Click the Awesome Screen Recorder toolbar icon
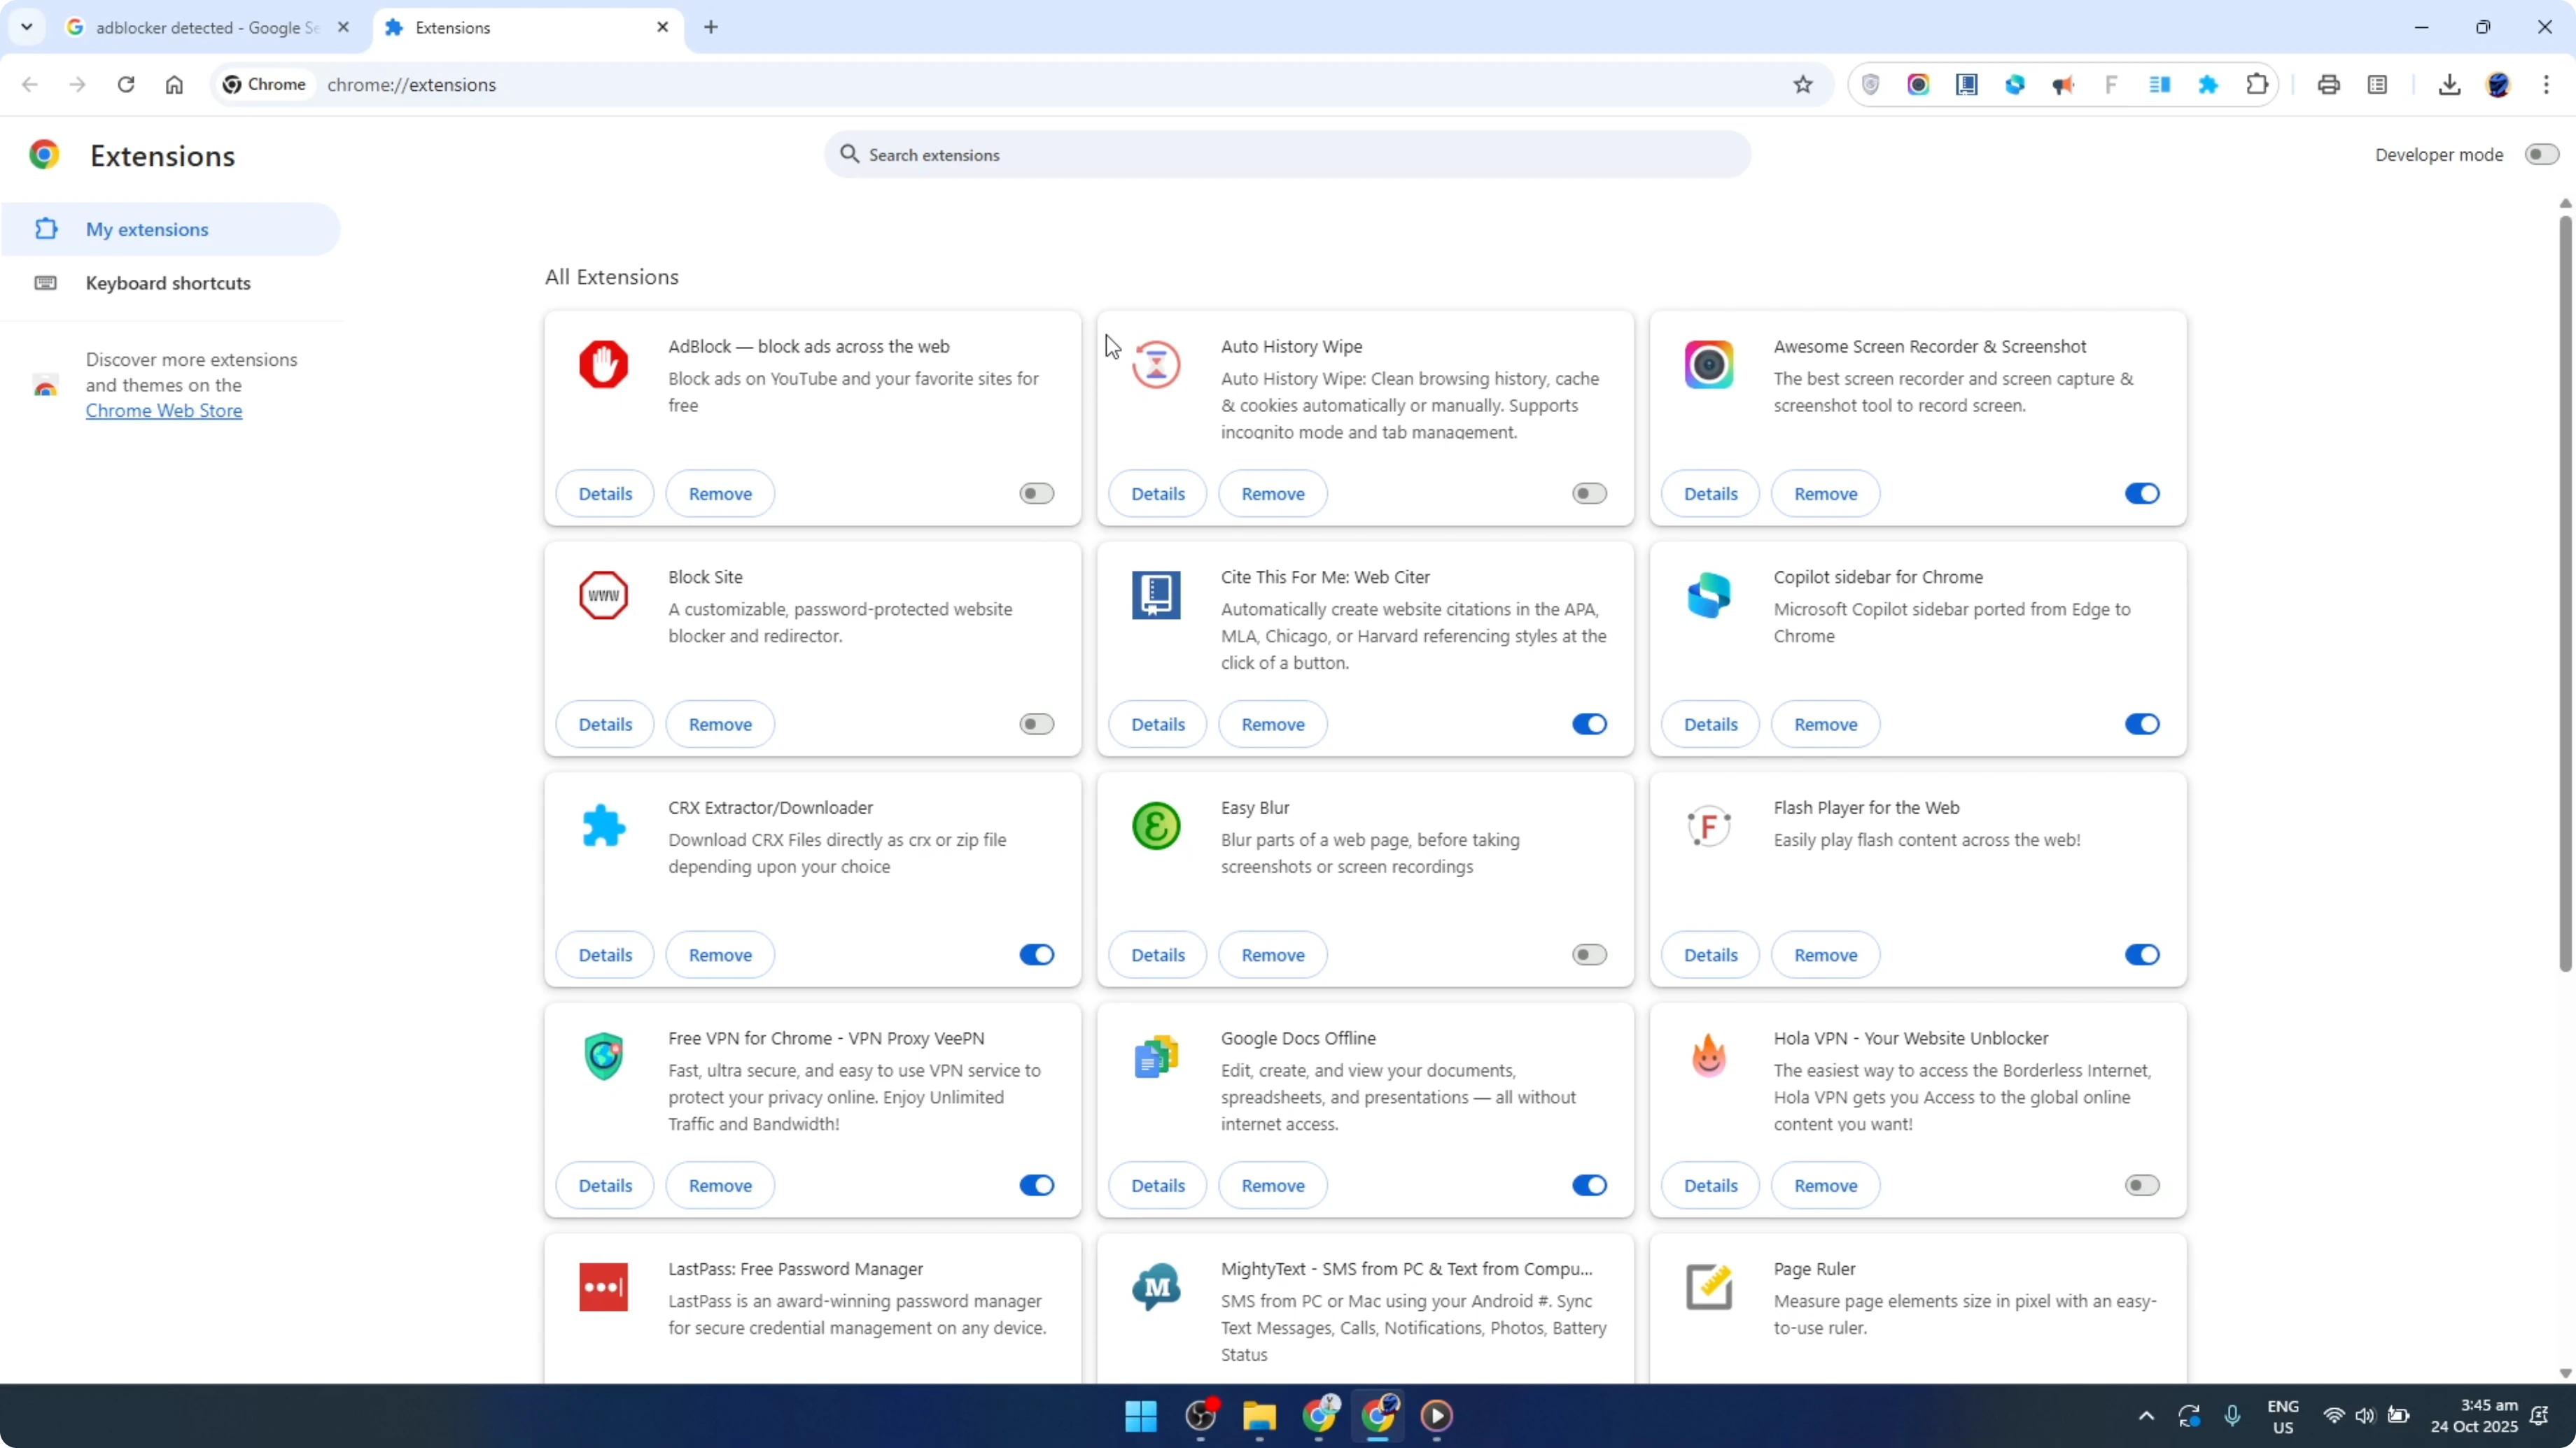The width and height of the screenshot is (2576, 1448). [1918, 84]
